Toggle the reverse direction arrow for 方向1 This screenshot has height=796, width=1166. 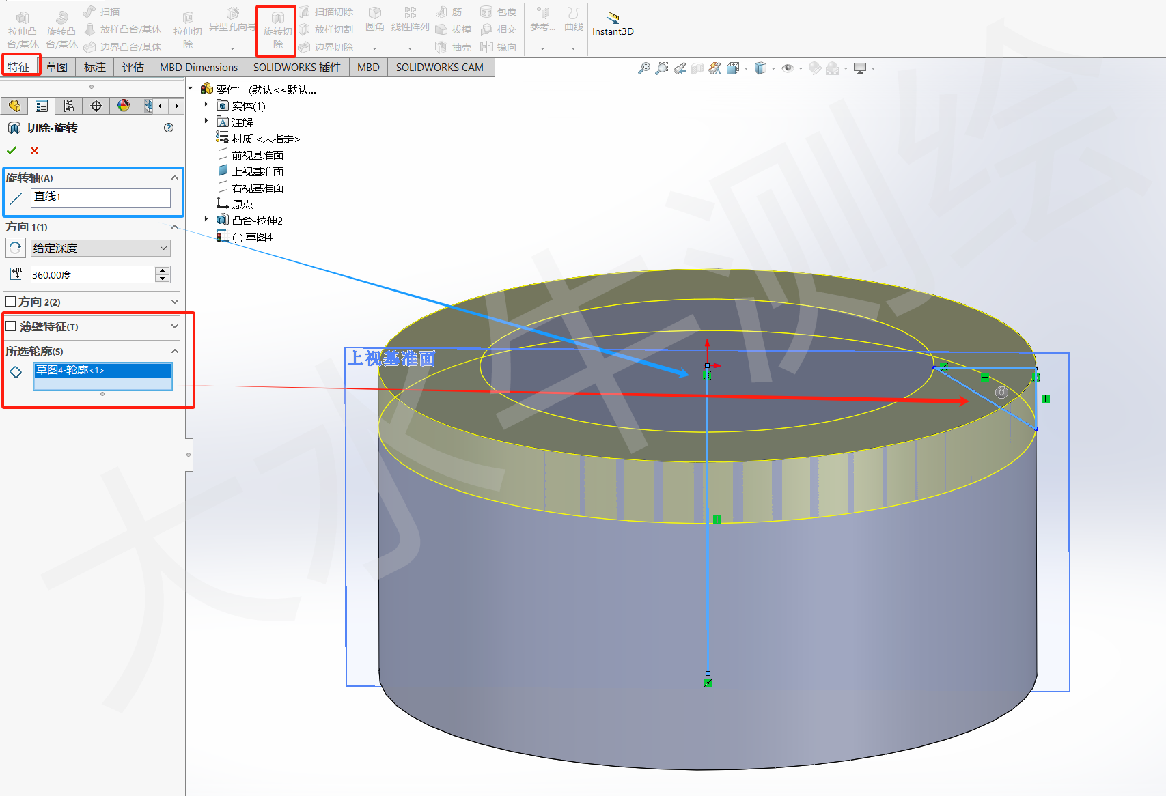14,248
